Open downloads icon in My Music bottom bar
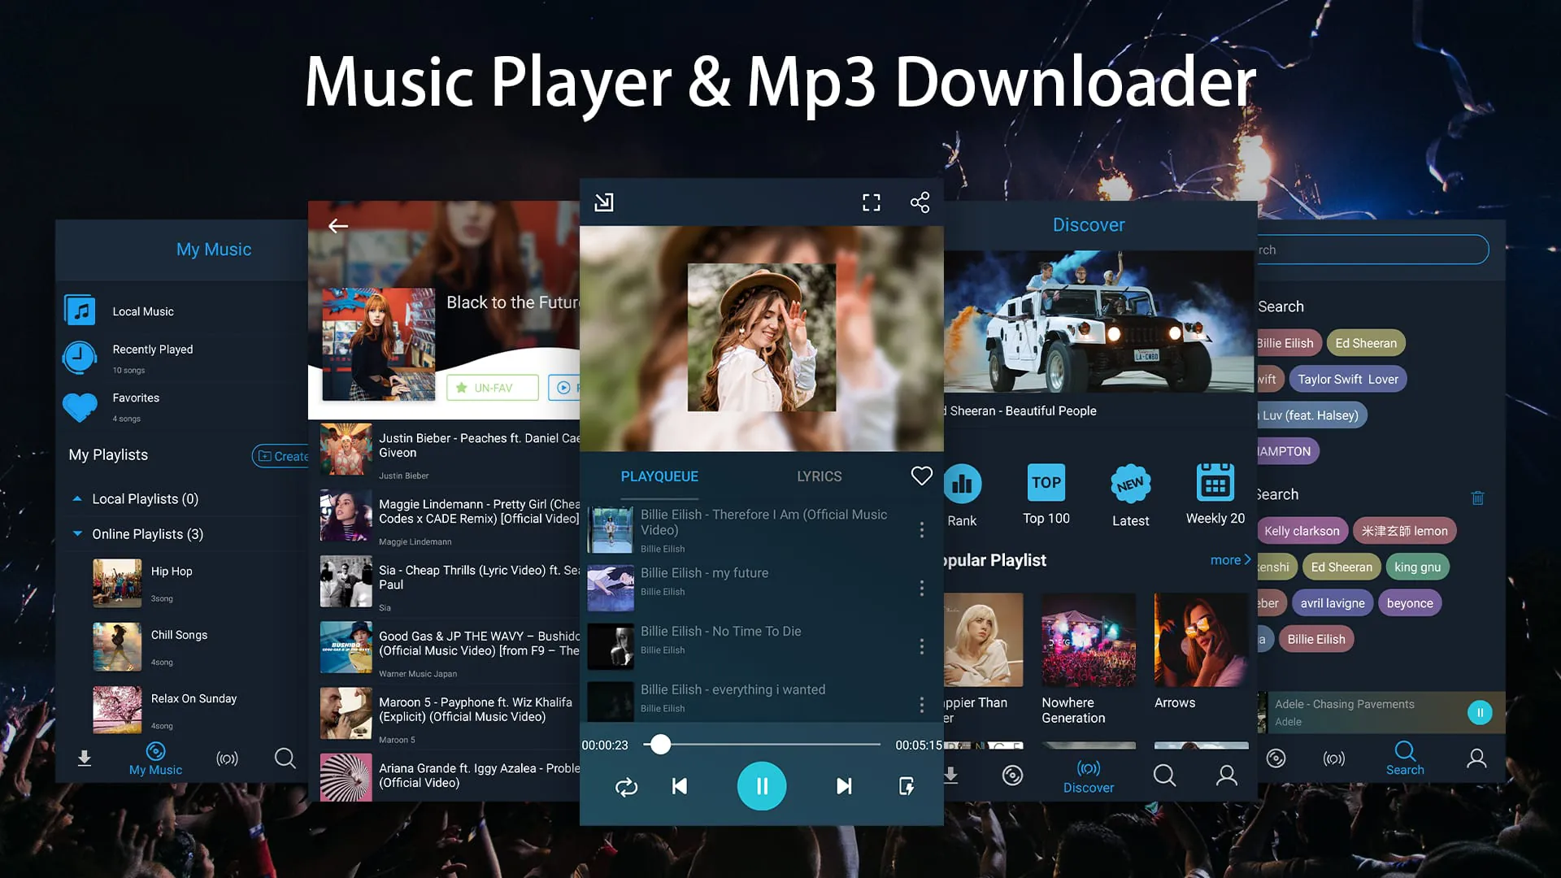The height and width of the screenshot is (878, 1561). pyautogui.click(x=85, y=758)
